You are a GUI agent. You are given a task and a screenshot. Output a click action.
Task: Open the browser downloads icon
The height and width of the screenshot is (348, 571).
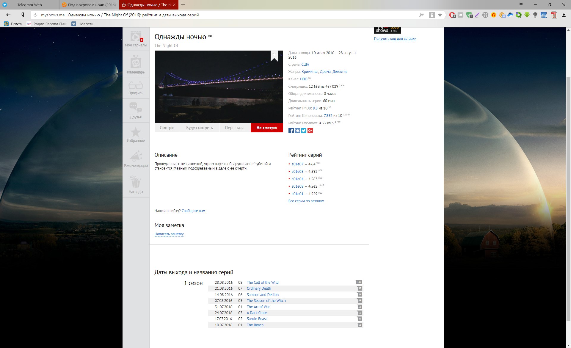(564, 15)
